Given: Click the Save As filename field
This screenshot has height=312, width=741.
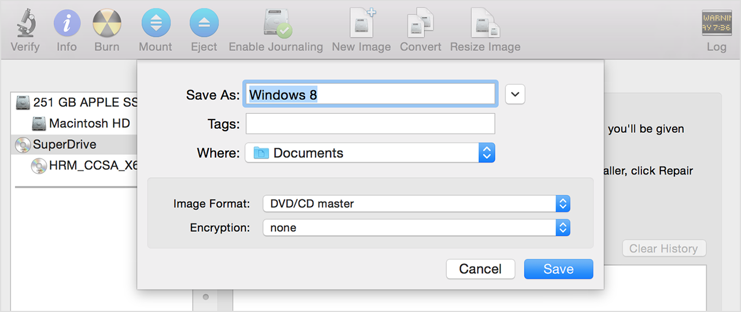Looking at the screenshot, I should [x=370, y=94].
